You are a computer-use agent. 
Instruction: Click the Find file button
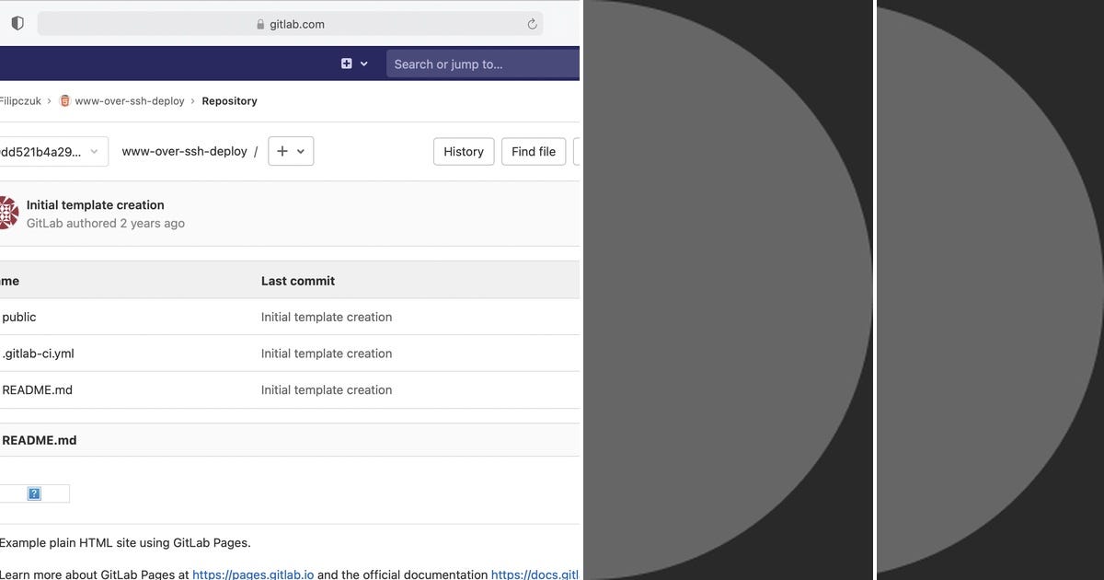pyautogui.click(x=534, y=151)
